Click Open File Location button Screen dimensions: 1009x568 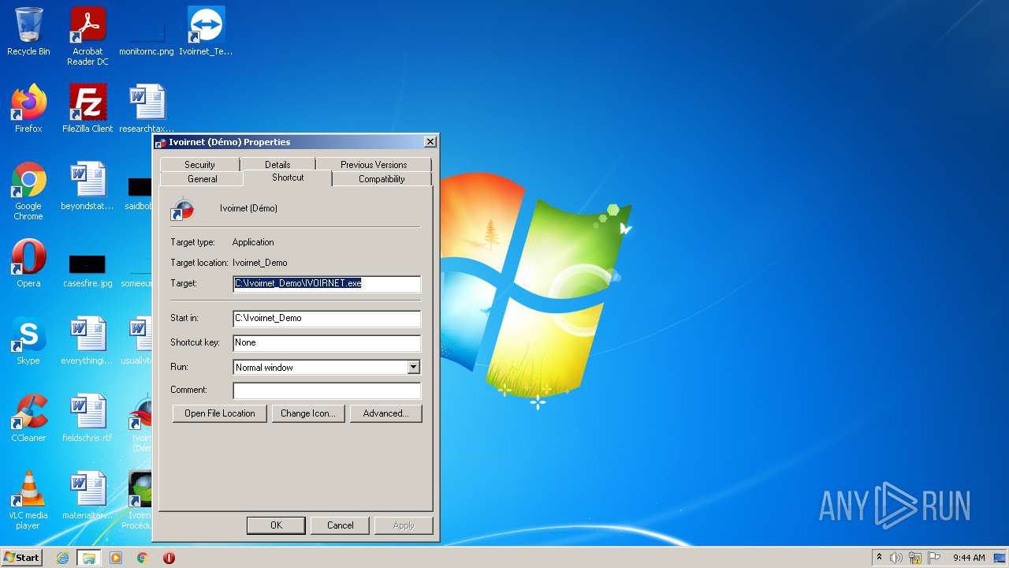[220, 413]
